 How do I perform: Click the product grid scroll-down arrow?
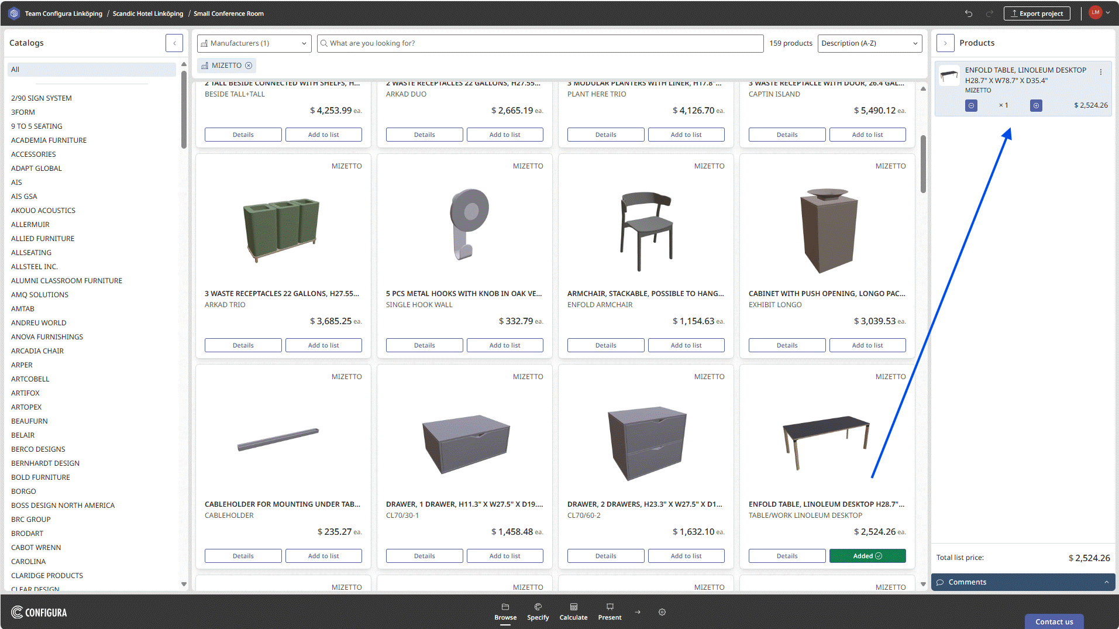[x=923, y=584]
